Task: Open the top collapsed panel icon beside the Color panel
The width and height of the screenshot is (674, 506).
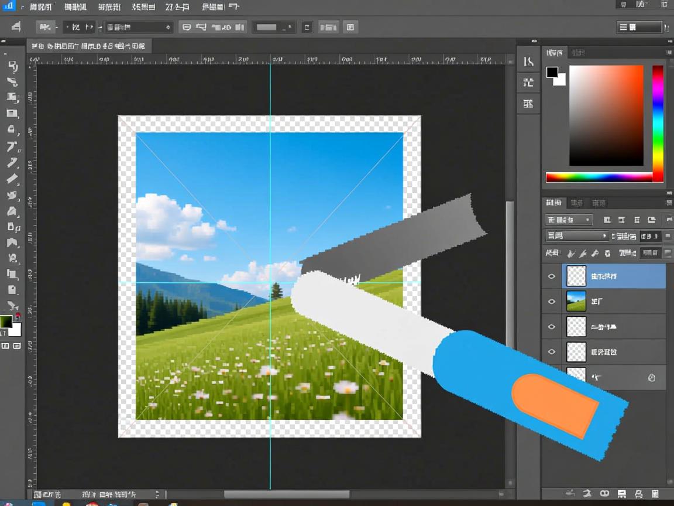Action: (528, 62)
